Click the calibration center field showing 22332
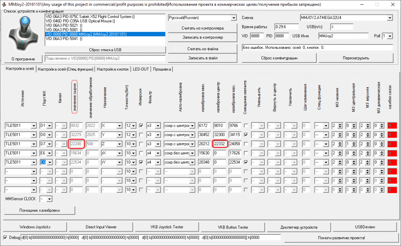401x246 pixels. coord(220,144)
